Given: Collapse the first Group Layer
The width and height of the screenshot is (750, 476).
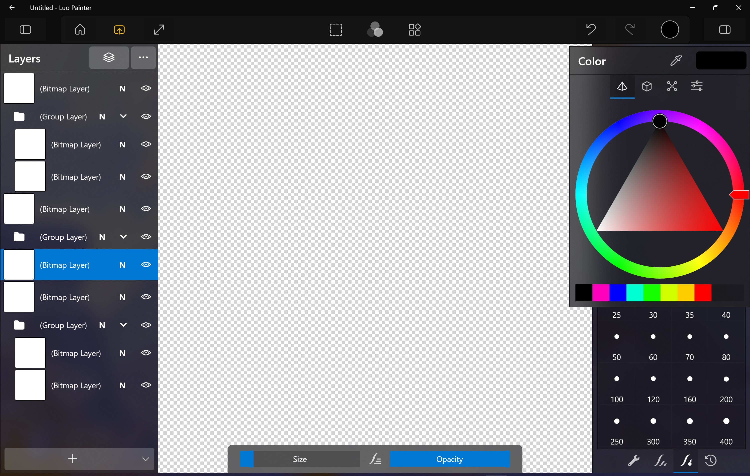Looking at the screenshot, I should pos(123,116).
